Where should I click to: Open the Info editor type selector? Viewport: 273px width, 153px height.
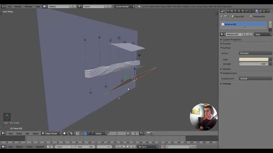click(x=3, y=6)
